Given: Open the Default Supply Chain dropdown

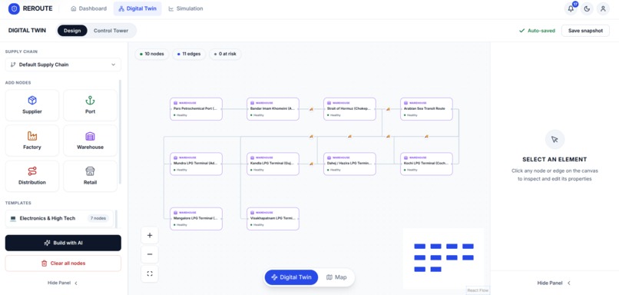Looking at the screenshot, I should (x=63, y=65).
